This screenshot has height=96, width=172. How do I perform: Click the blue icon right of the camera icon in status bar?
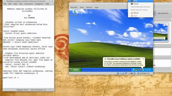[134, 73]
